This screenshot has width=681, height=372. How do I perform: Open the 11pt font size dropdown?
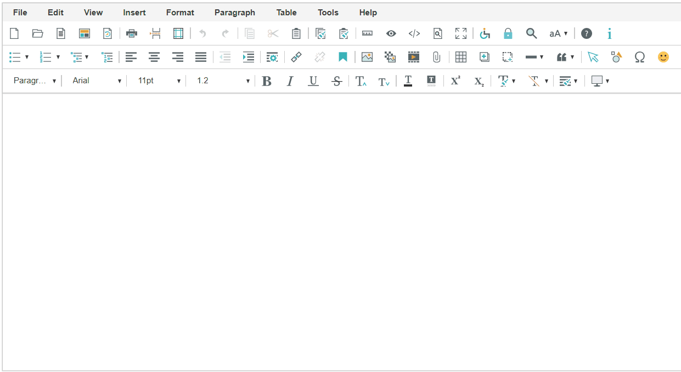[x=159, y=81]
